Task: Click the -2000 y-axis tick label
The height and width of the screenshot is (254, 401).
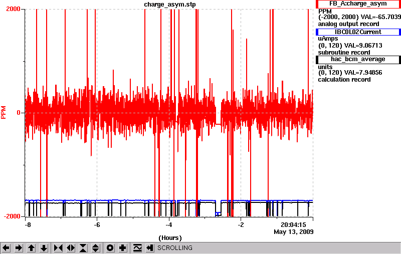Action: click(12, 216)
